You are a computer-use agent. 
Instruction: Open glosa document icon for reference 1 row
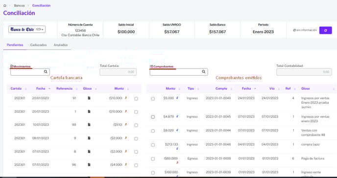[x=89, y=111]
